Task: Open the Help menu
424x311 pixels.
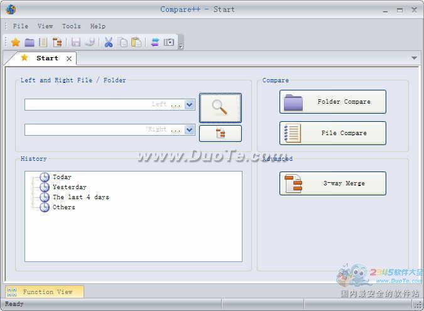Action: 98,26
